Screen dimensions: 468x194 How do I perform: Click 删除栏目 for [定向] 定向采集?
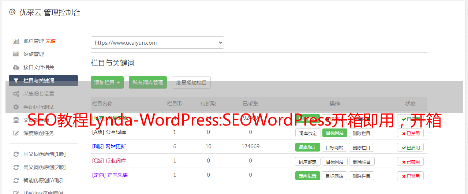(x=362, y=176)
